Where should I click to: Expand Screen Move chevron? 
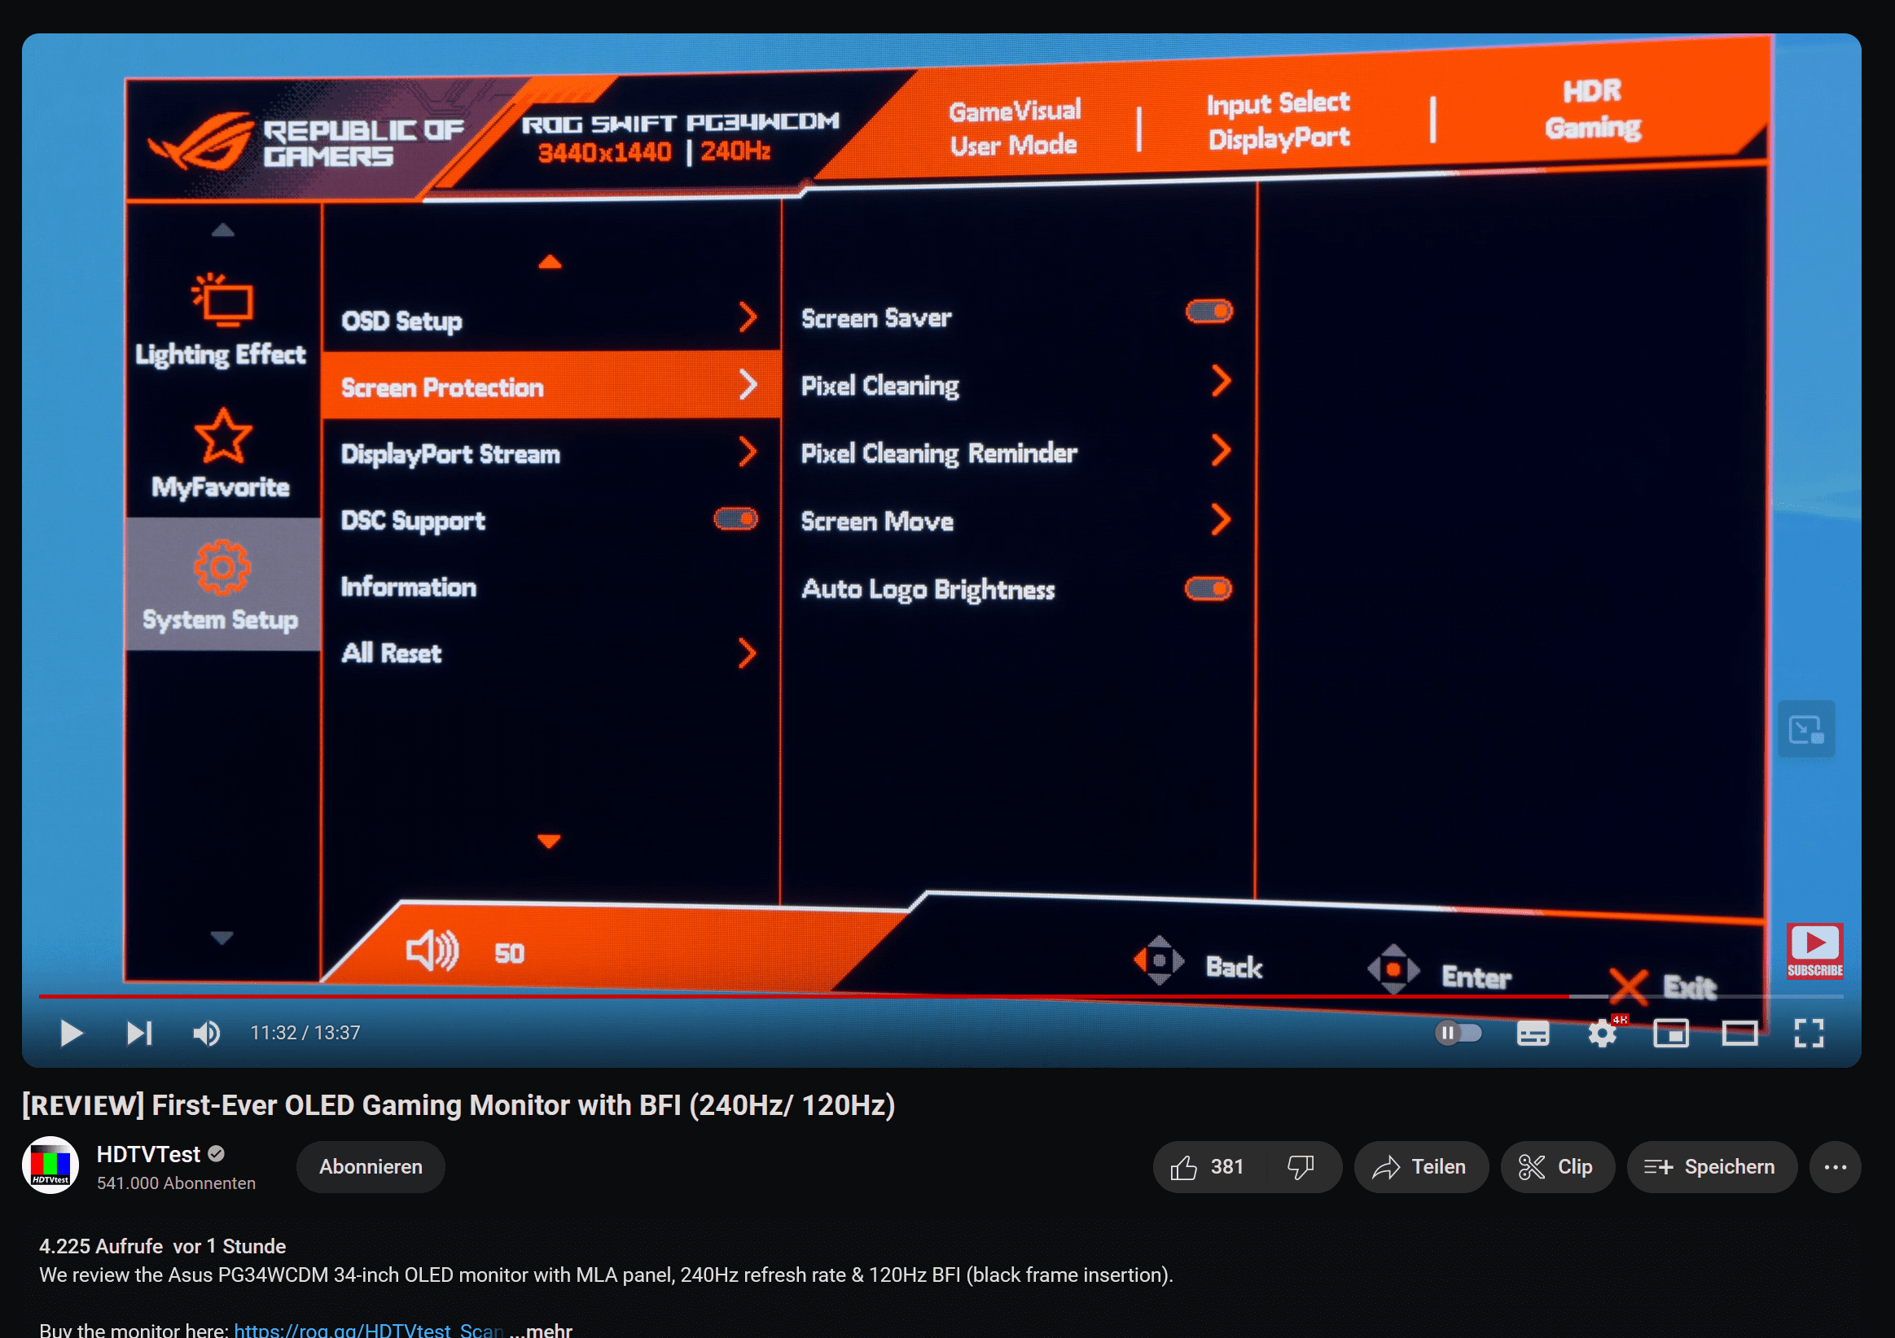[1222, 520]
